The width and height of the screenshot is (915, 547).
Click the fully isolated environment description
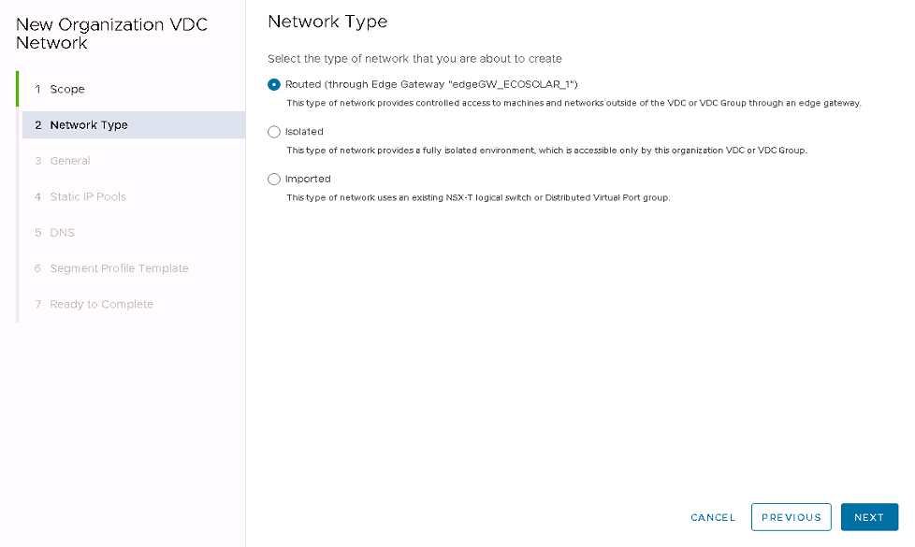tap(545, 150)
